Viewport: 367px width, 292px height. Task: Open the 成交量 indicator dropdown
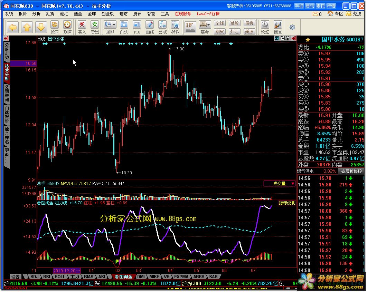click(280, 184)
